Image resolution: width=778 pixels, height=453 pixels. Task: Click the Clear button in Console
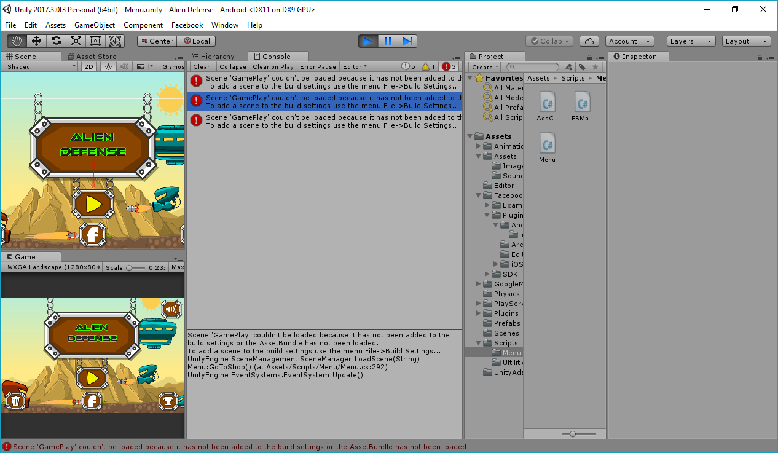pyautogui.click(x=201, y=66)
